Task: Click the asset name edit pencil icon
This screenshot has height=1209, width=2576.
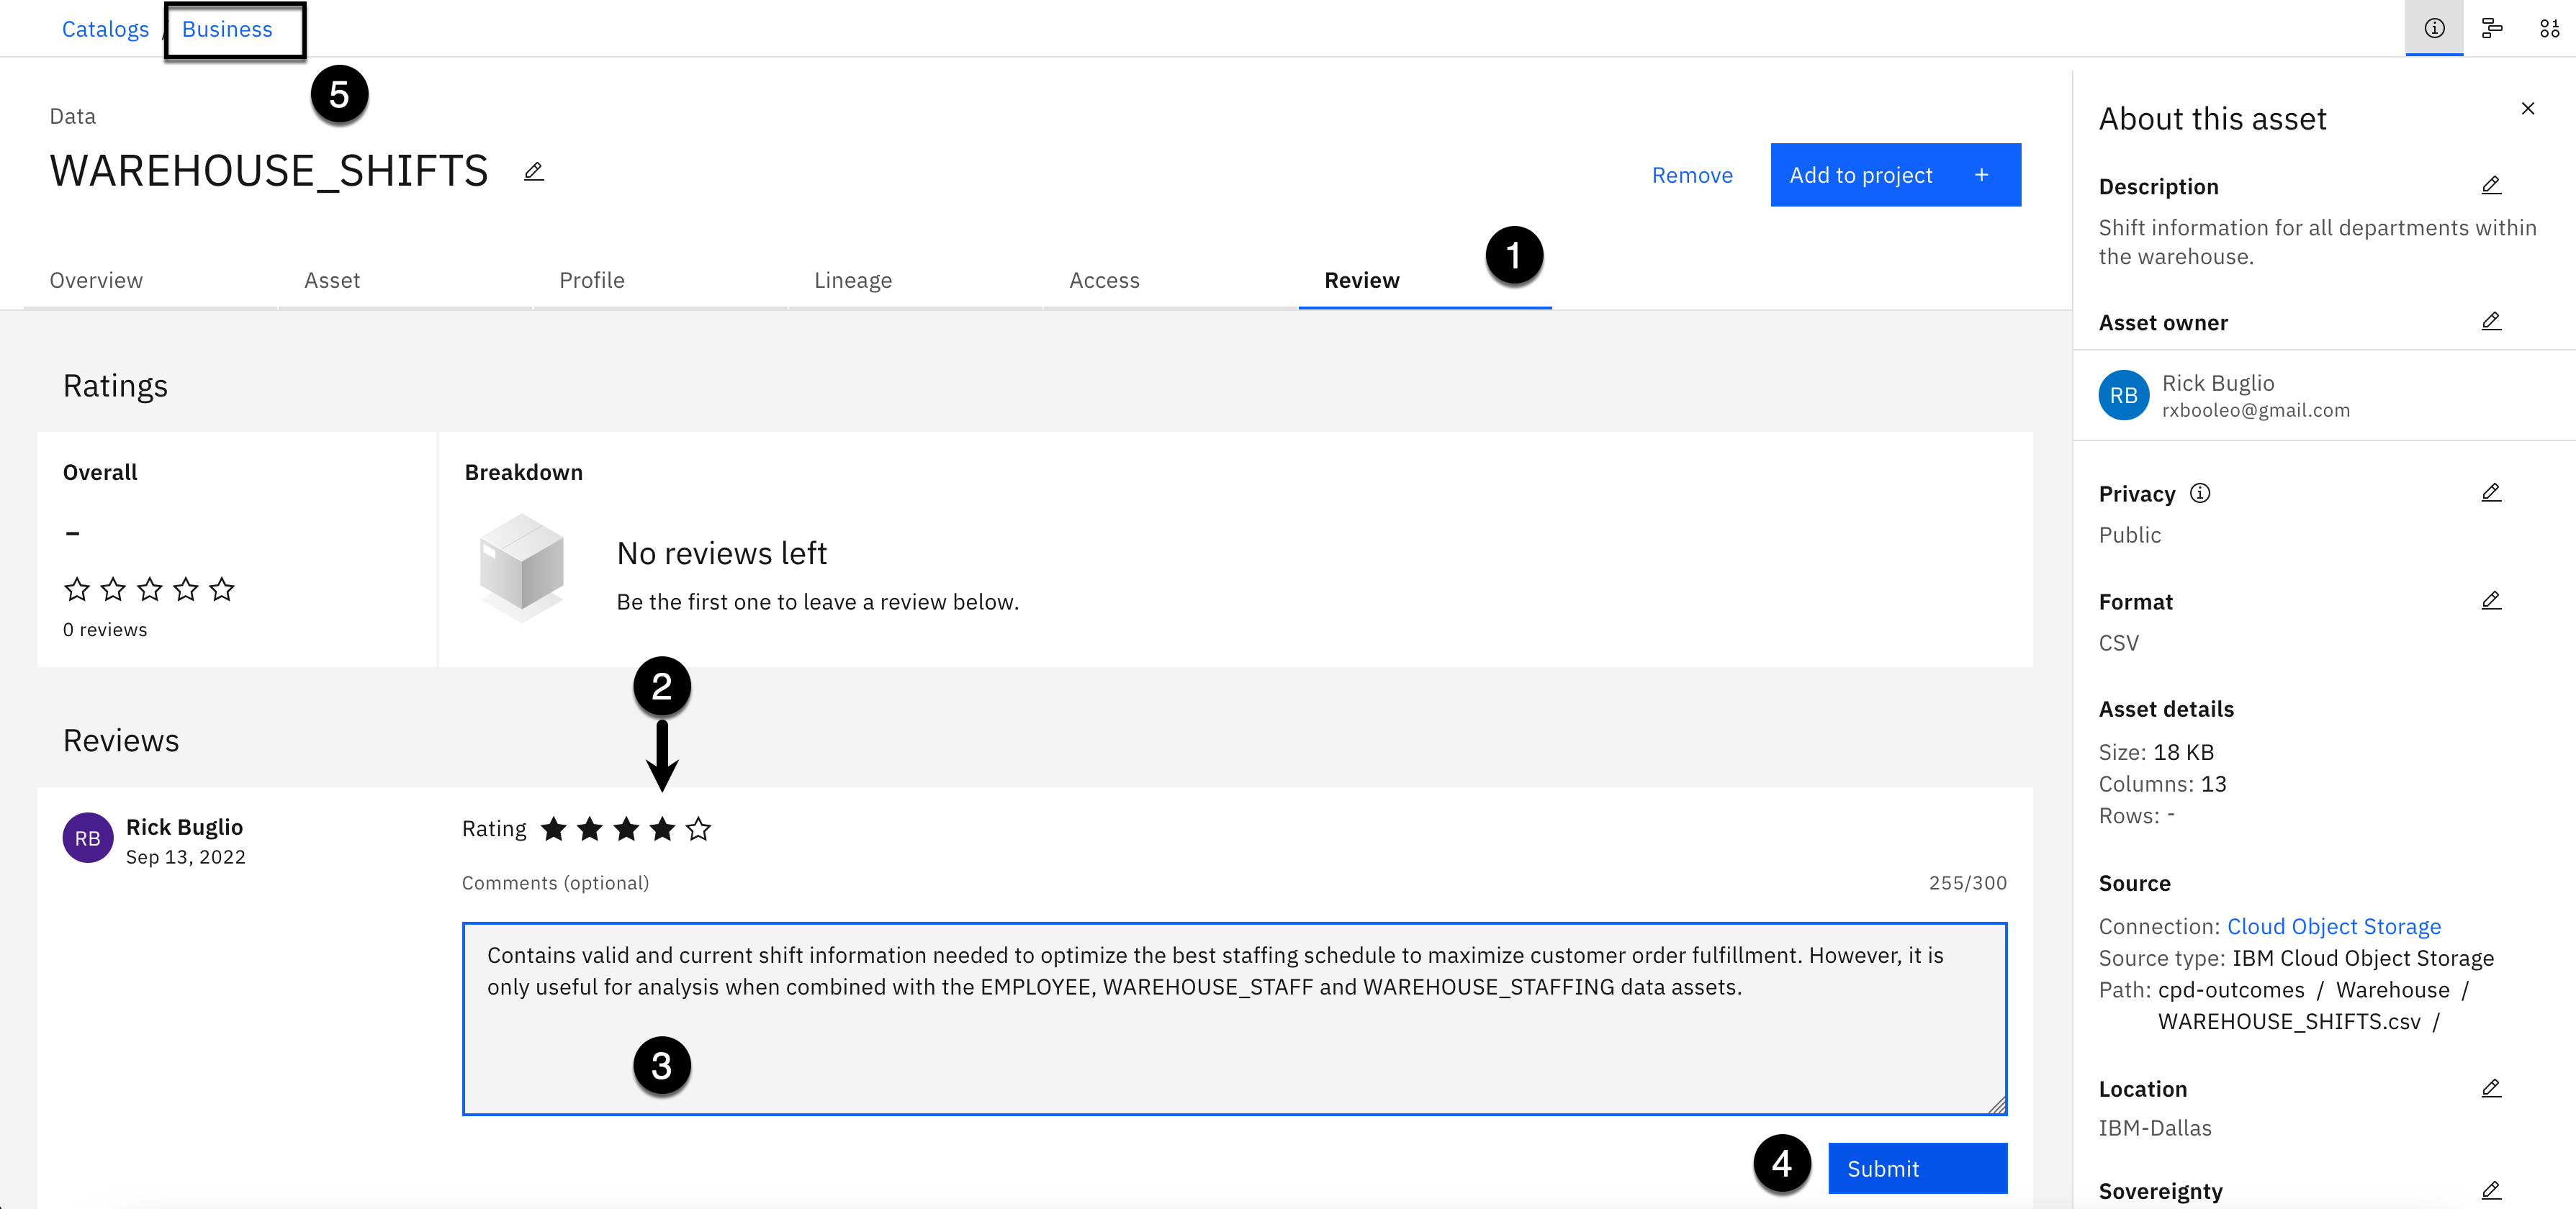Action: click(534, 172)
